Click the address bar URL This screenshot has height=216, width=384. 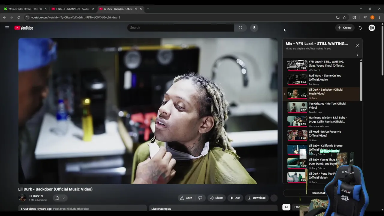click(x=76, y=17)
